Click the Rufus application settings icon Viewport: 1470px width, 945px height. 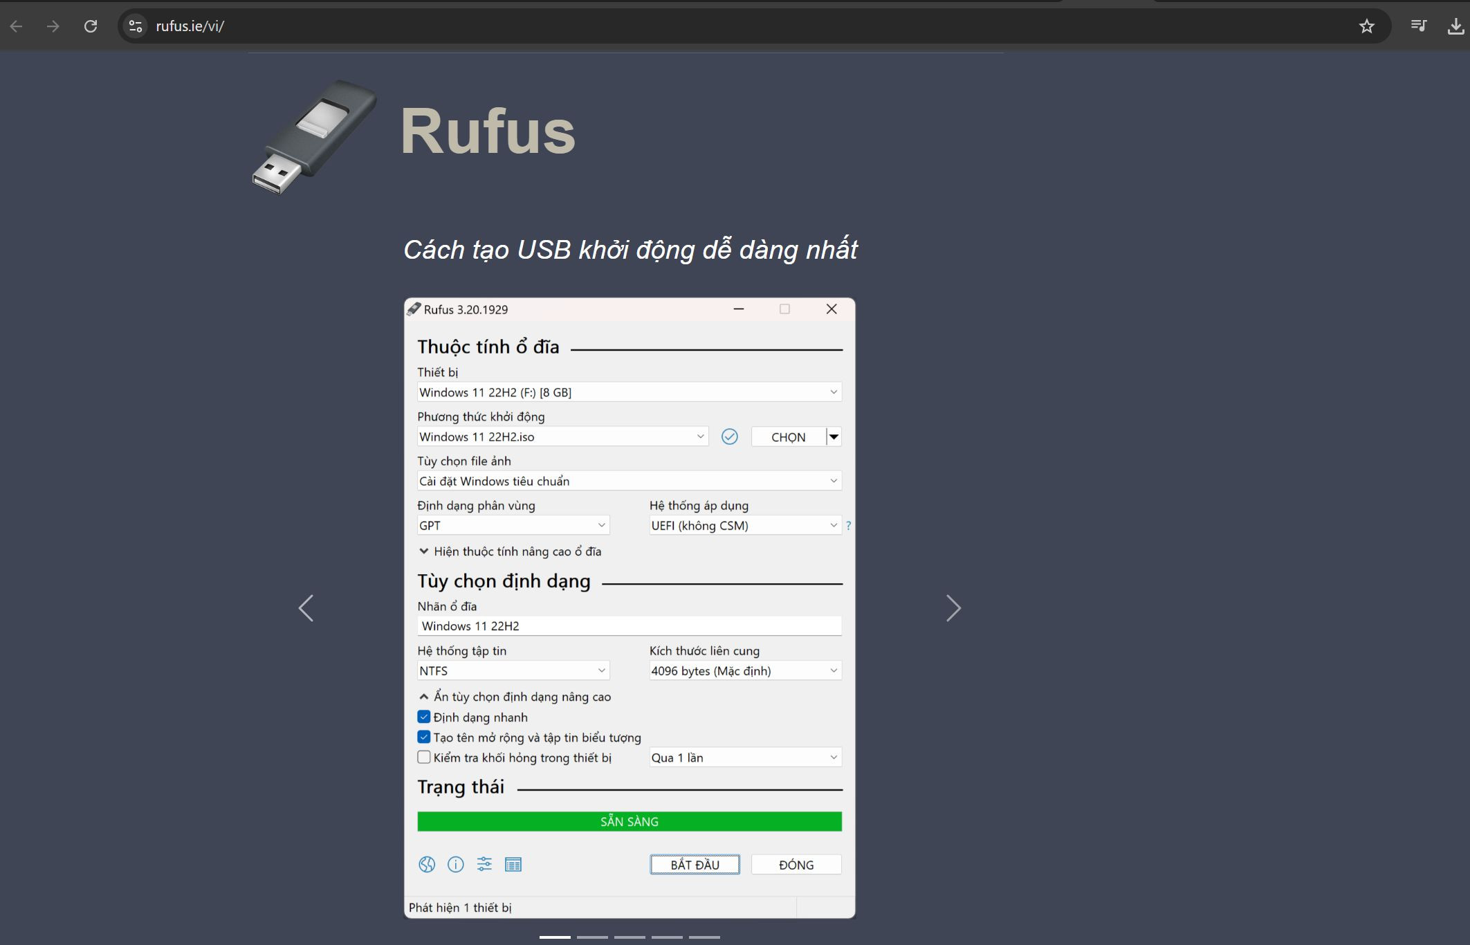click(x=484, y=865)
